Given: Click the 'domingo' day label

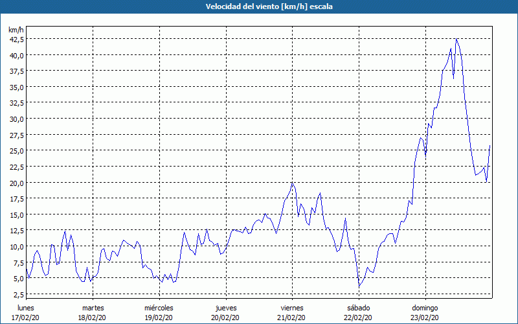Looking at the screenshot, I should tap(425, 308).
